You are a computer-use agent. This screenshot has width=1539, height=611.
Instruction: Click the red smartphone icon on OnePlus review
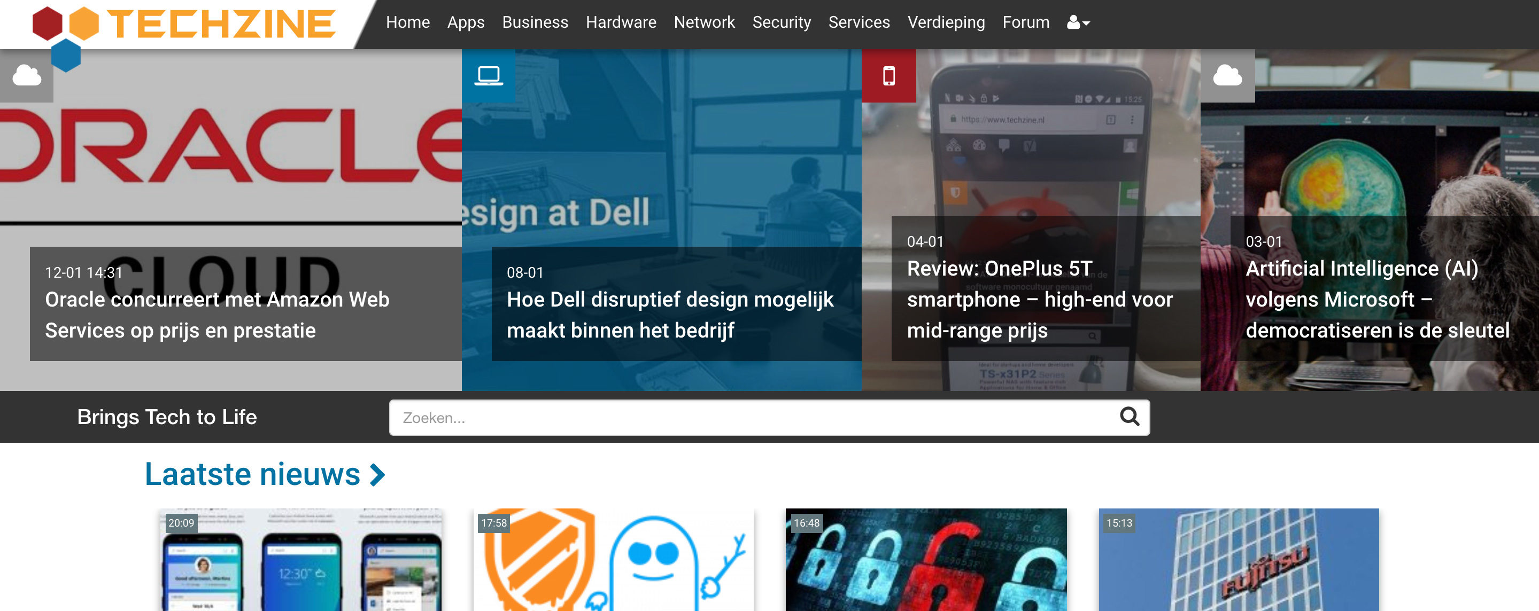coord(889,76)
